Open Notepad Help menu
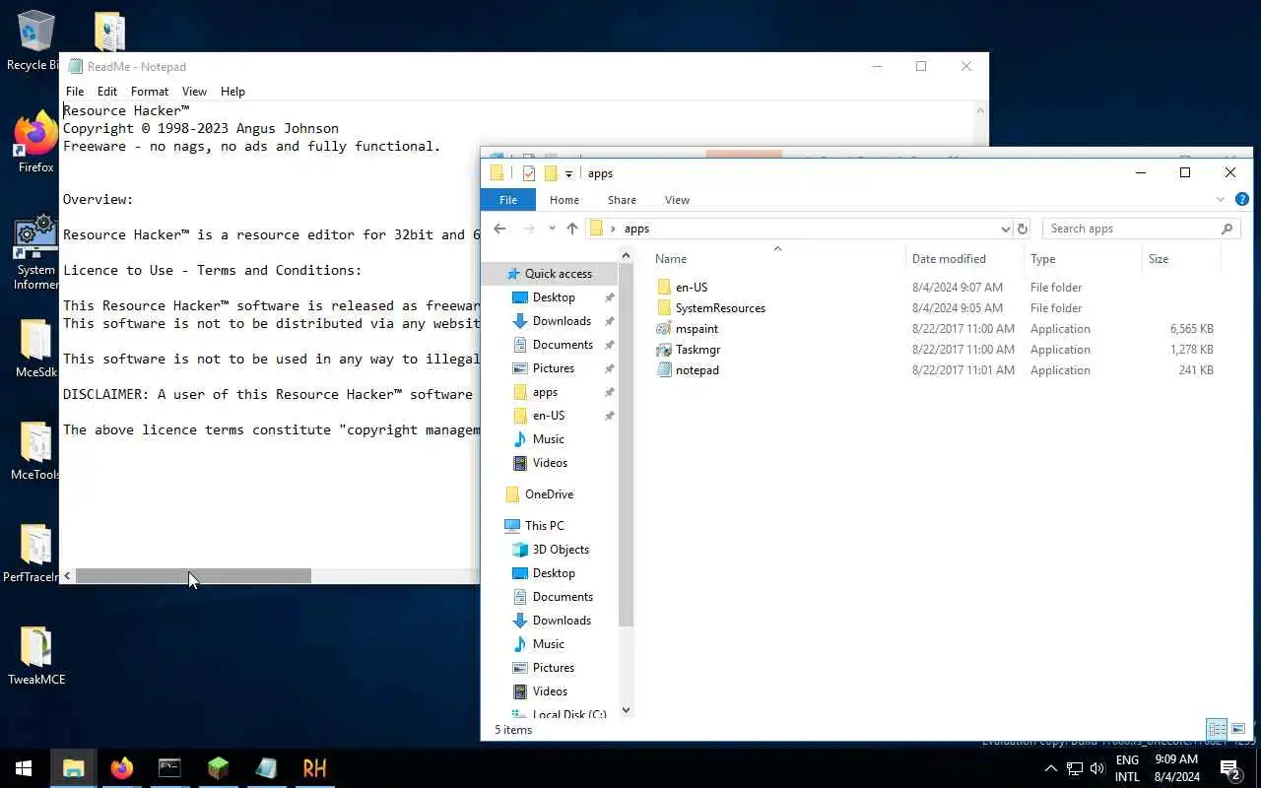1261x788 pixels. [232, 92]
